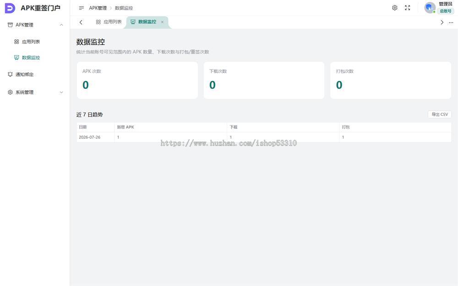The height and width of the screenshot is (286, 458).
Task: Click the APK重签门户 purple logo
Action: [x=10, y=8]
